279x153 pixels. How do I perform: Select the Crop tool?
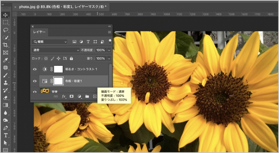point(5,45)
